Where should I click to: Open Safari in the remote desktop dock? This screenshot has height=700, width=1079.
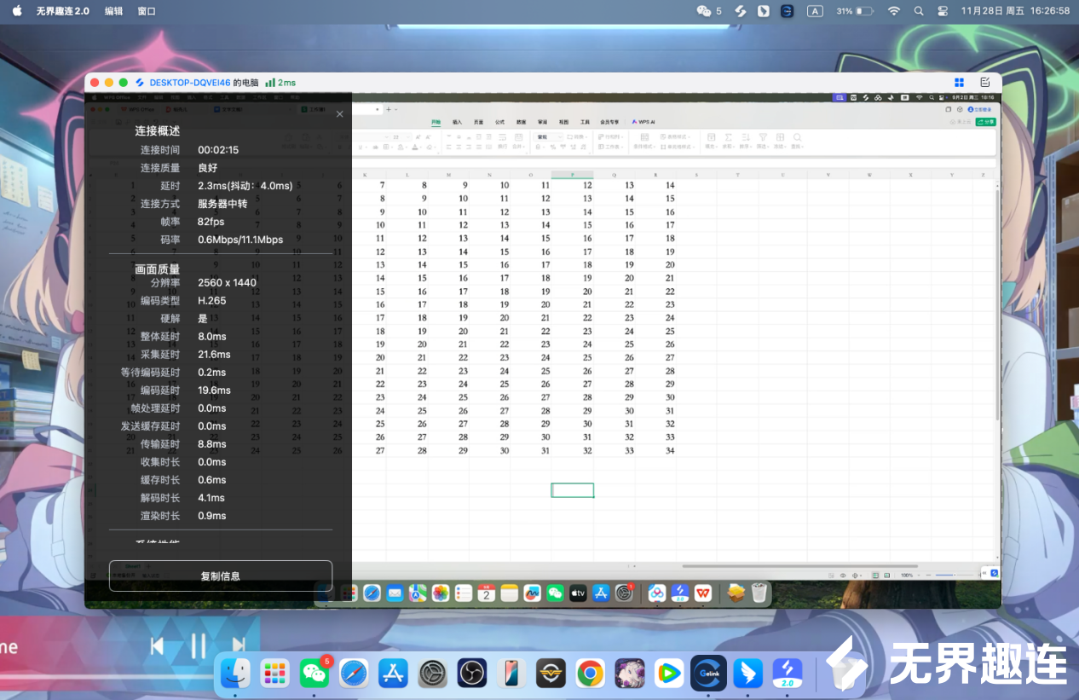pyautogui.click(x=372, y=593)
